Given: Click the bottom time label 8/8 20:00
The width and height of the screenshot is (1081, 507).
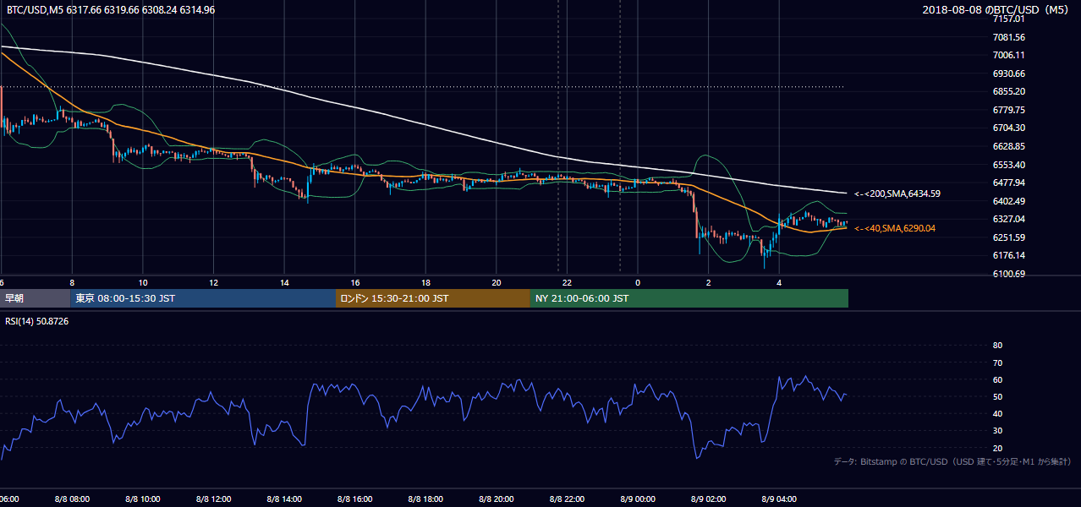Looking at the screenshot, I should click(496, 499).
